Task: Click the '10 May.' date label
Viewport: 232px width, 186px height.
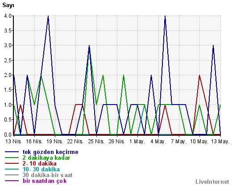Action: click(199, 142)
